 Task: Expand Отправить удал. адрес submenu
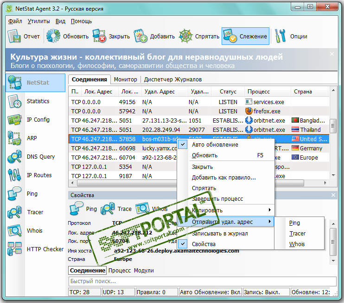(x=226, y=222)
